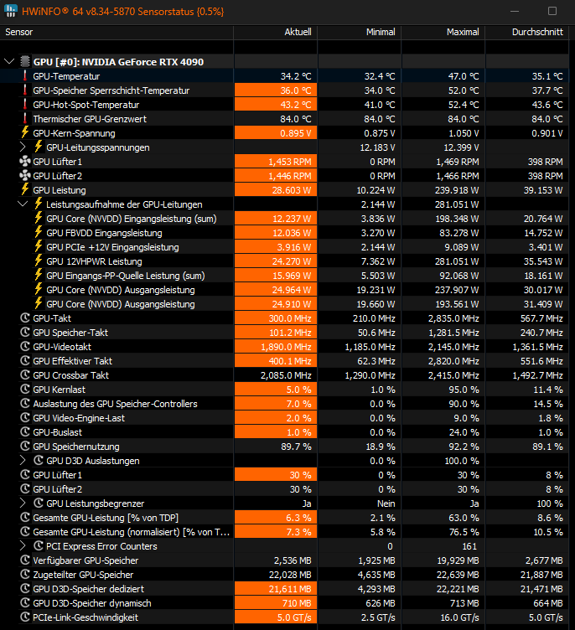Click the Durchschnitt column header
The image size is (575, 630).
pos(526,32)
